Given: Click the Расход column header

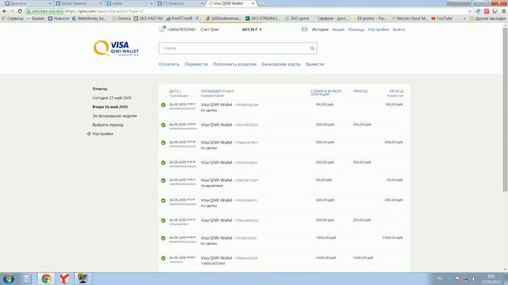Looking at the screenshot, I should 396,92.
